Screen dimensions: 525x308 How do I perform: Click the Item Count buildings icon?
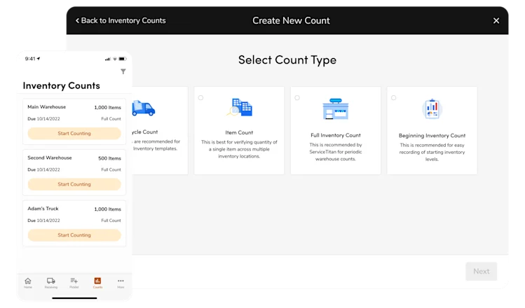point(240,107)
